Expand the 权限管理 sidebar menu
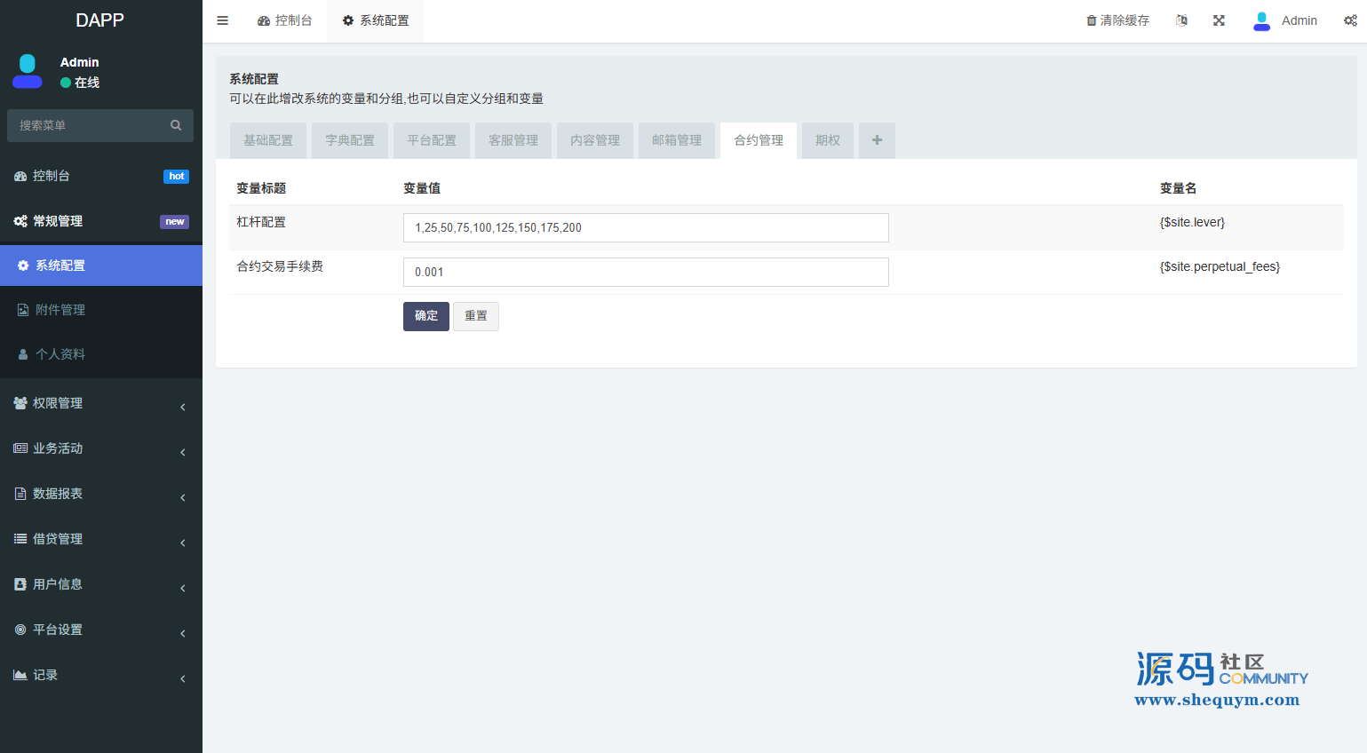This screenshot has width=1367, height=753. tap(100, 403)
